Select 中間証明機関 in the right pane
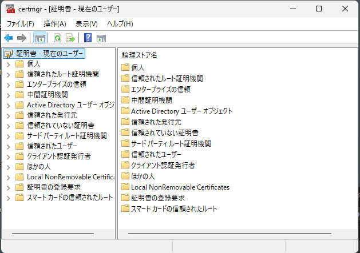 [152, 100]
